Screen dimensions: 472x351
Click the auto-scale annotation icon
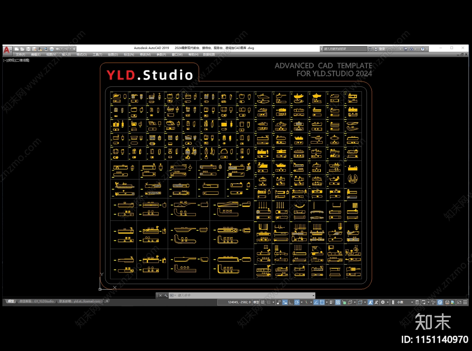pos(376,302)
